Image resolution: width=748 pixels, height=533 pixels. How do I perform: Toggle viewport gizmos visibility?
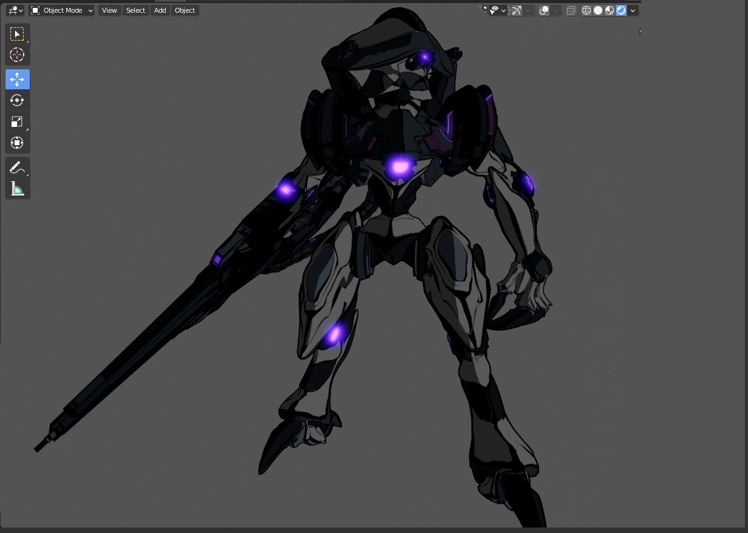516,10
